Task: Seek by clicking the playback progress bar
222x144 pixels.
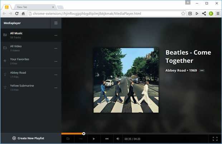Action: coord(141,133)
